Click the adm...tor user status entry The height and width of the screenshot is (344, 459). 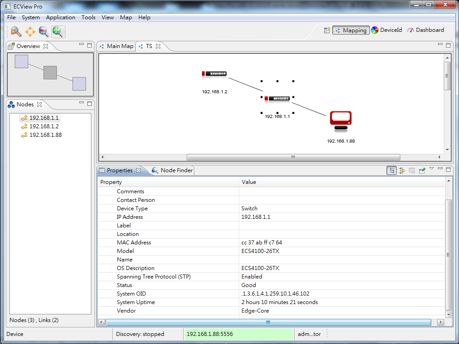click(309, 334)
